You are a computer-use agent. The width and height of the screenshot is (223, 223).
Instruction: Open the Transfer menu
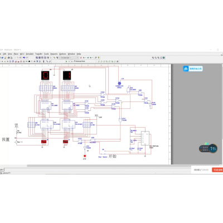click(x=39, y=54)
